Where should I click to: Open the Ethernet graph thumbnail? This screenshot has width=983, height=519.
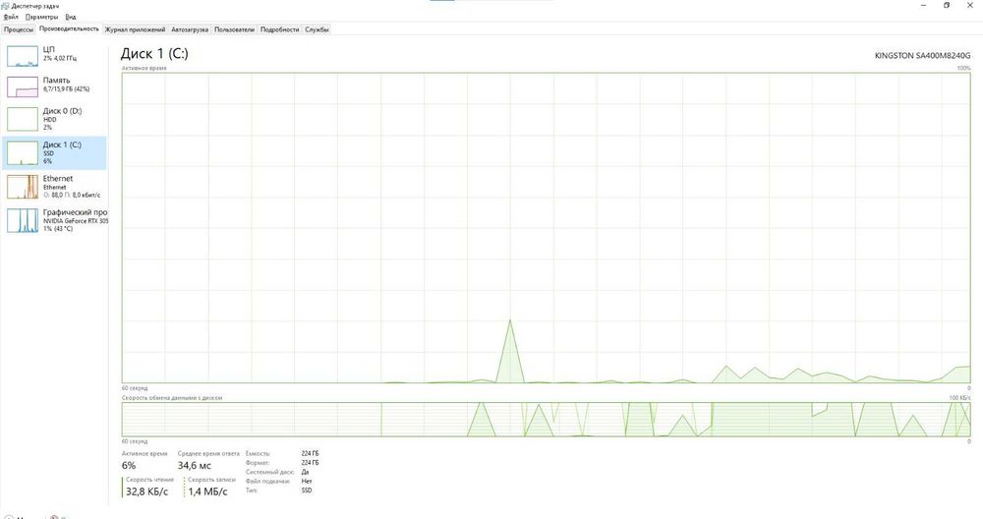pyautogui.click(x=23, y=186)
